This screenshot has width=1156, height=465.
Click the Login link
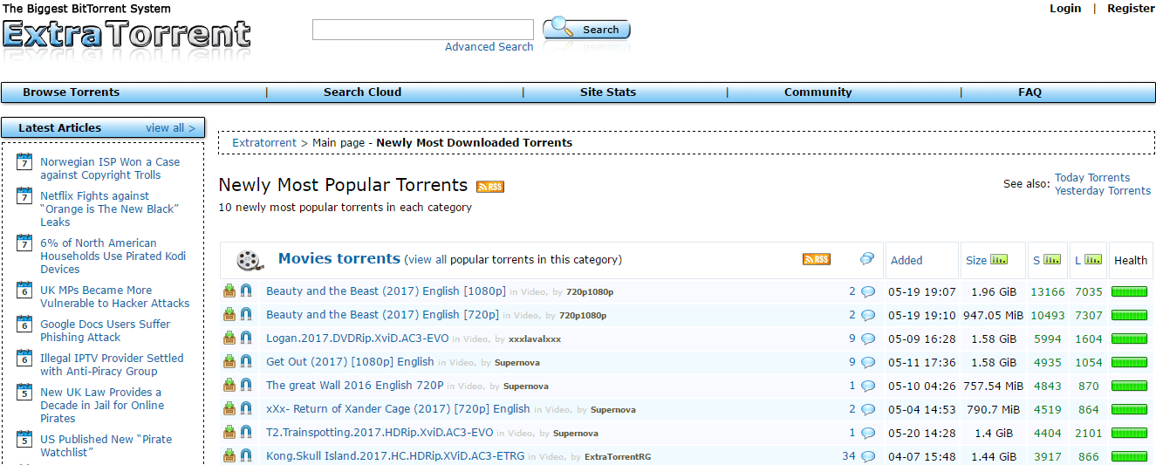pos(1065,9)
